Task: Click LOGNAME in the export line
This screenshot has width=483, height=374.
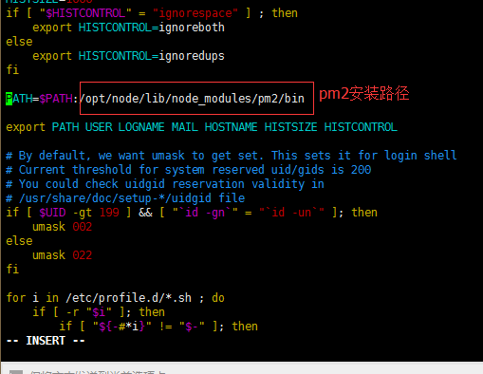Action: click(141, 127)
